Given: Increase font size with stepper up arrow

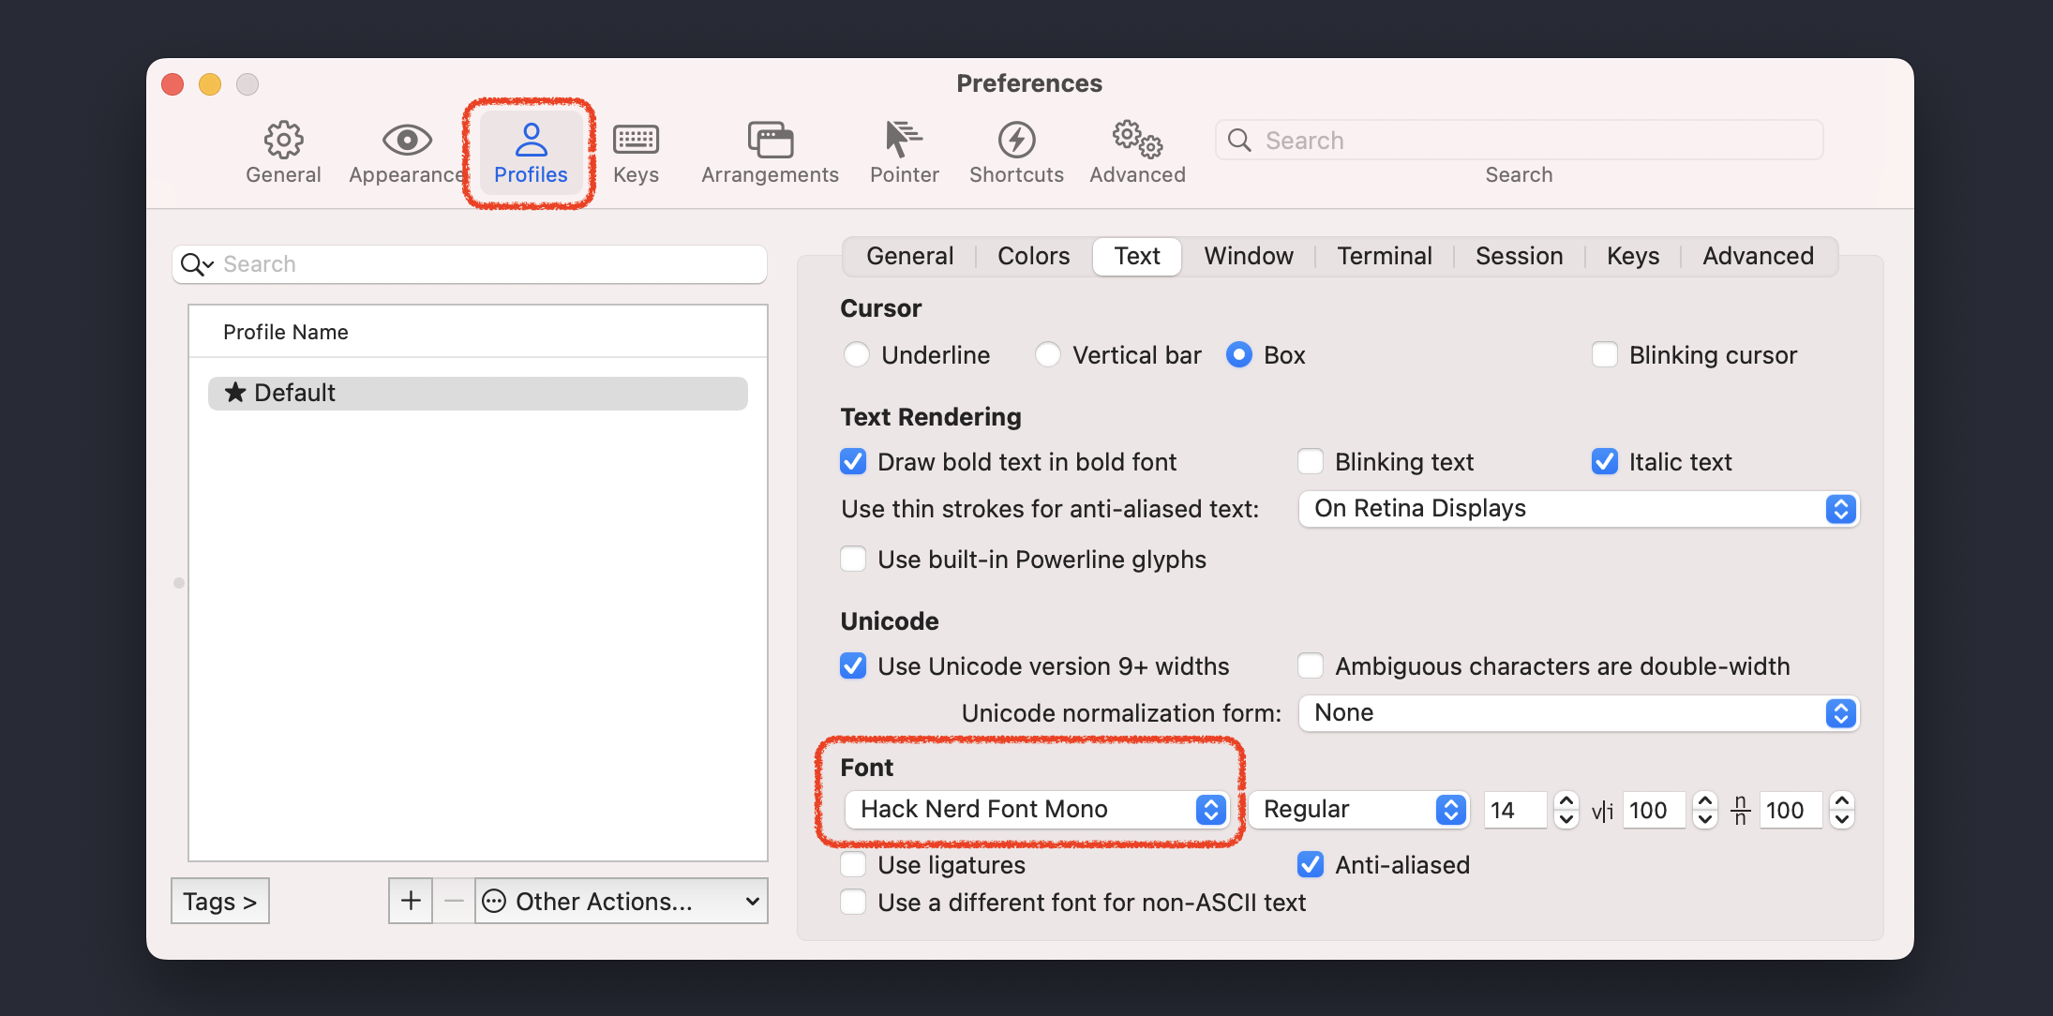Looking at the screenshot, I should 1566,801.
